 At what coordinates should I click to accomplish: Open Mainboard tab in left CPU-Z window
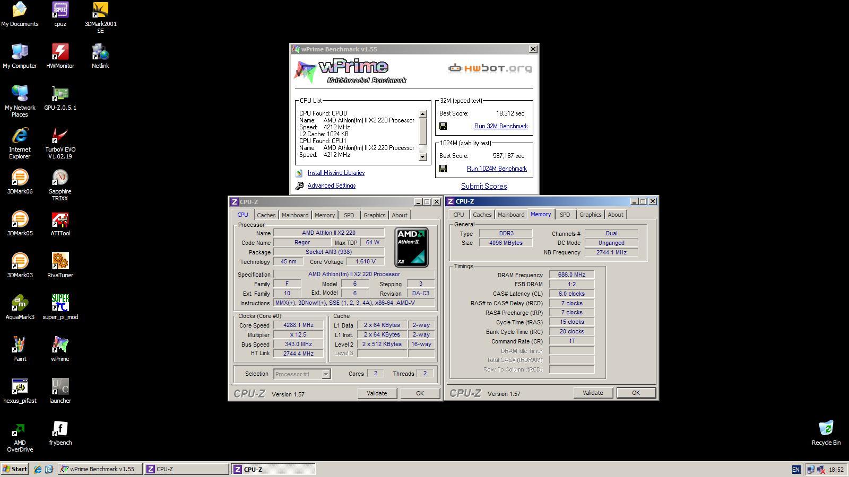(295, 215)
